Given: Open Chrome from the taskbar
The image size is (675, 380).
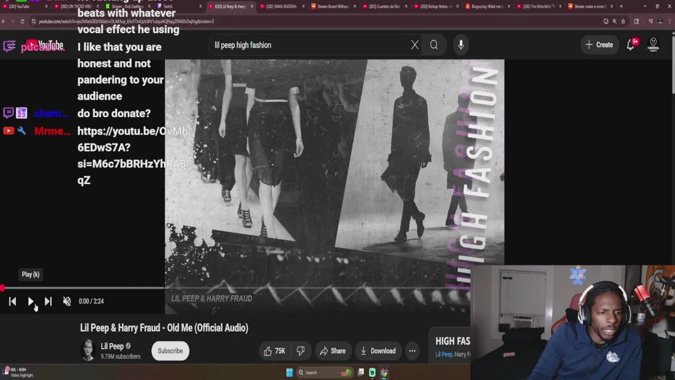Looking at the screenshot, I should [384, 373].
